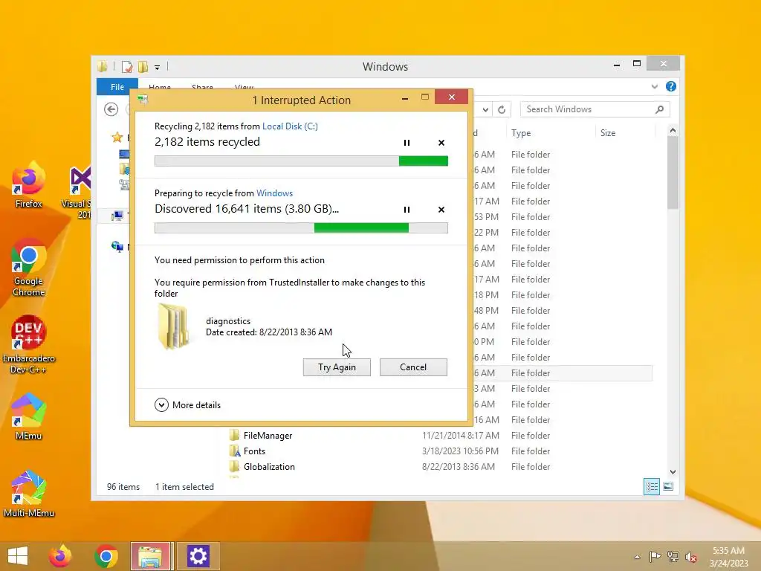Click the This PC icon in navigation pane
This screenshot has width=761, height=571.
click(x=117, y=216)
